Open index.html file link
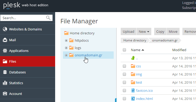The height and width of the screenshot is (102, 196). pyautogui.click(x=144, y=99)
